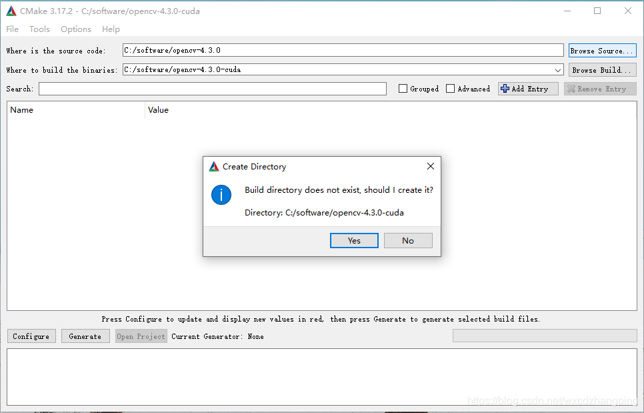Click the progress bar beside Current Generator
Viewport: 644px width, 413px height.
pos(545,336)
